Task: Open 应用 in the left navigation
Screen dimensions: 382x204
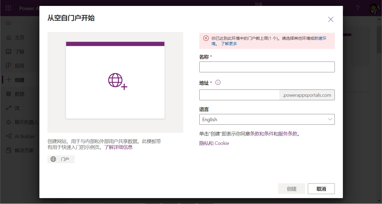Action: click(x=20, y=66)
